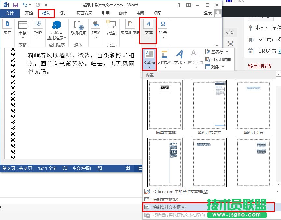
Task: Choose 绘制竖排文本框 menu entry
Action: pos(169,207)
